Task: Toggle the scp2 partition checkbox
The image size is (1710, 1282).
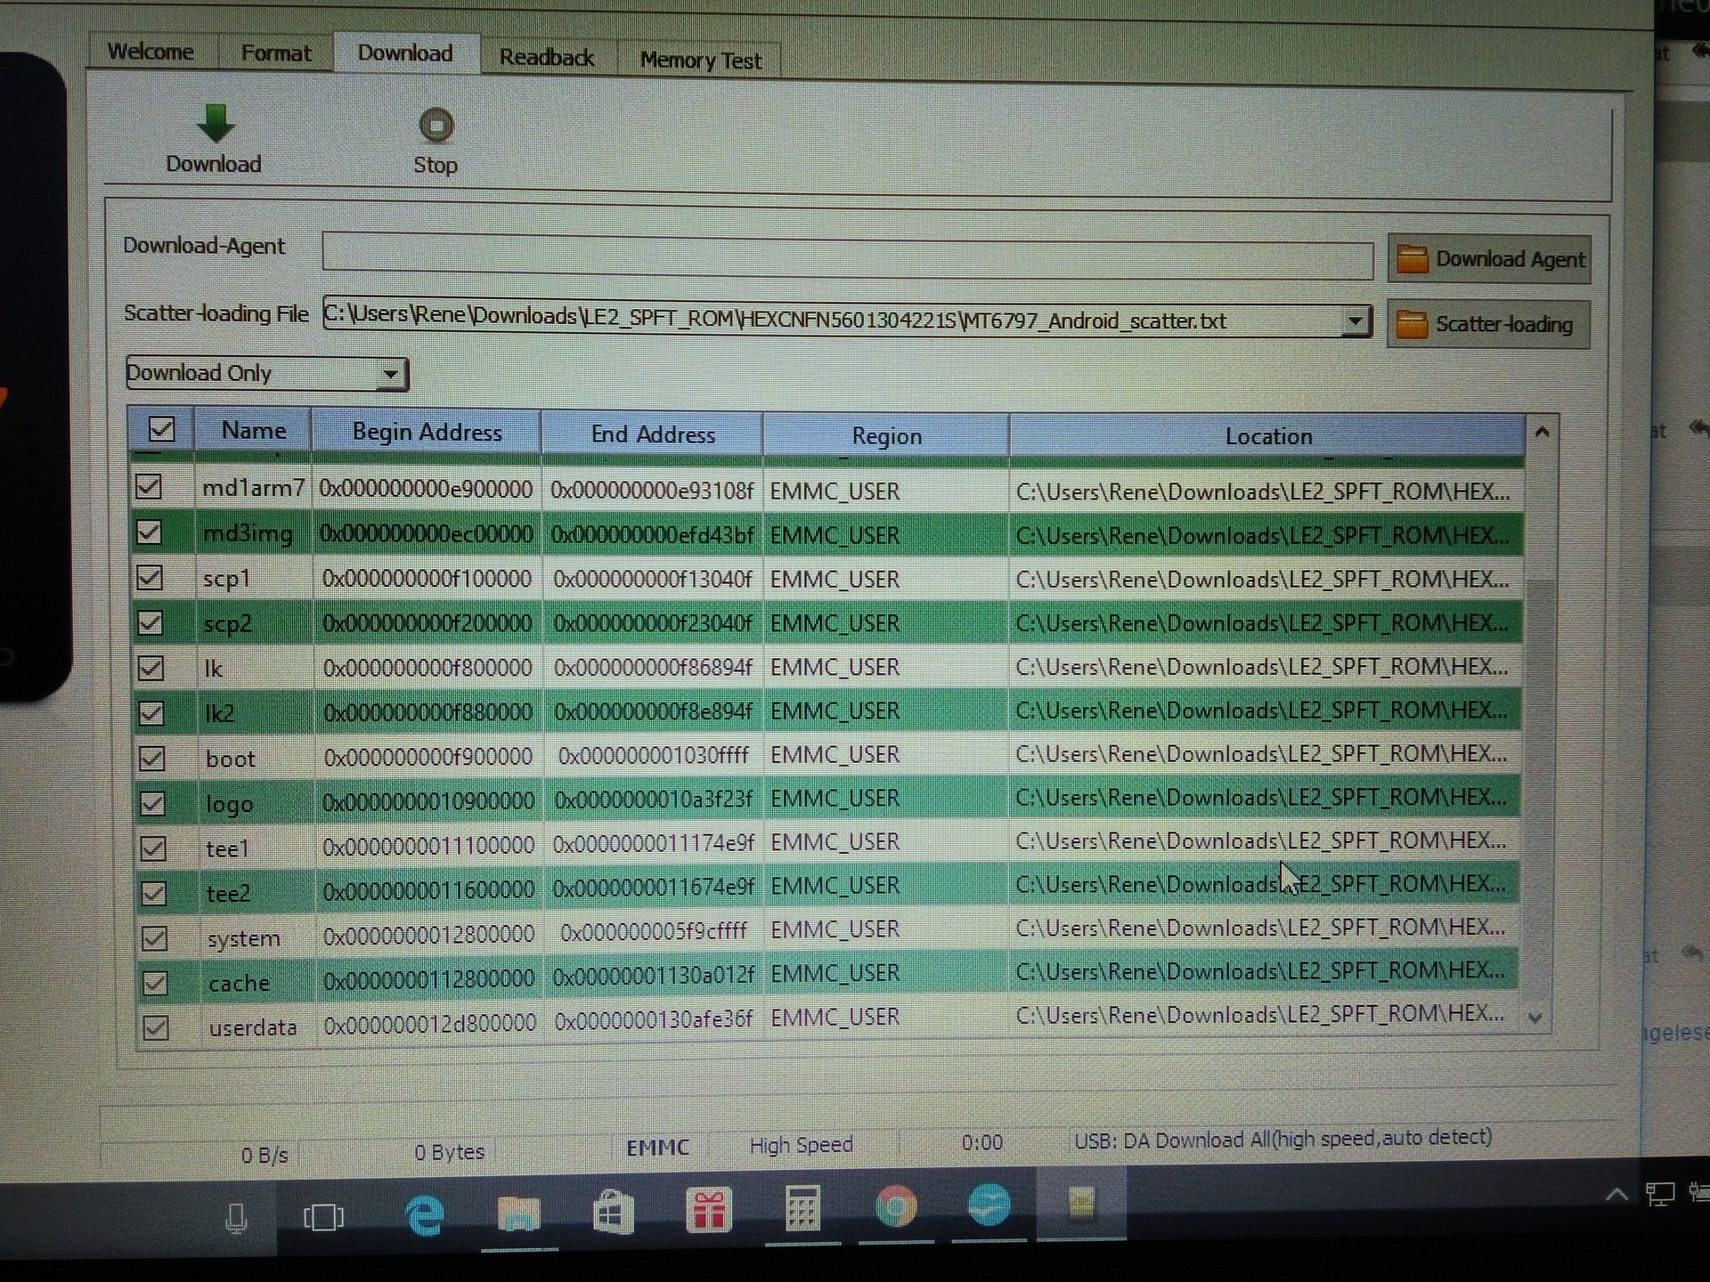Action: (x=150, y=621)
